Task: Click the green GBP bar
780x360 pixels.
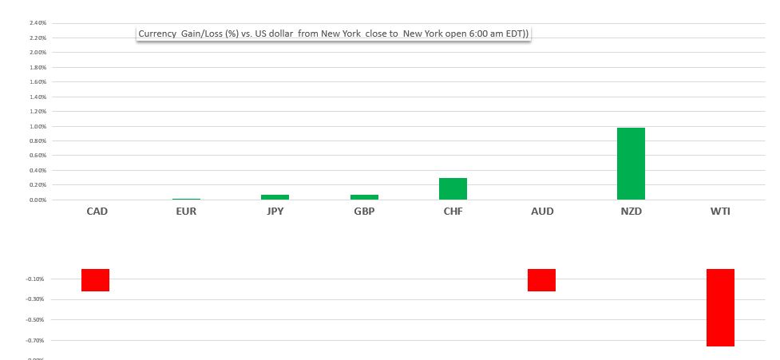Action: pyautogui.click(x=364, y=197)
